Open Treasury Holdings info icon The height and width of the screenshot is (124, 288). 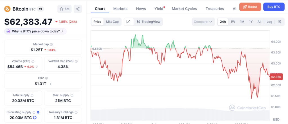pos(76,112)
